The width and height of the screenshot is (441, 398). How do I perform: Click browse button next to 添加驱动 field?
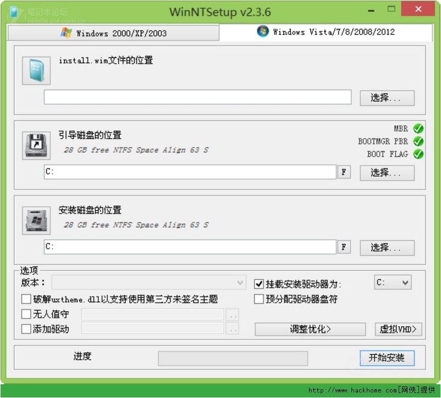232,328
